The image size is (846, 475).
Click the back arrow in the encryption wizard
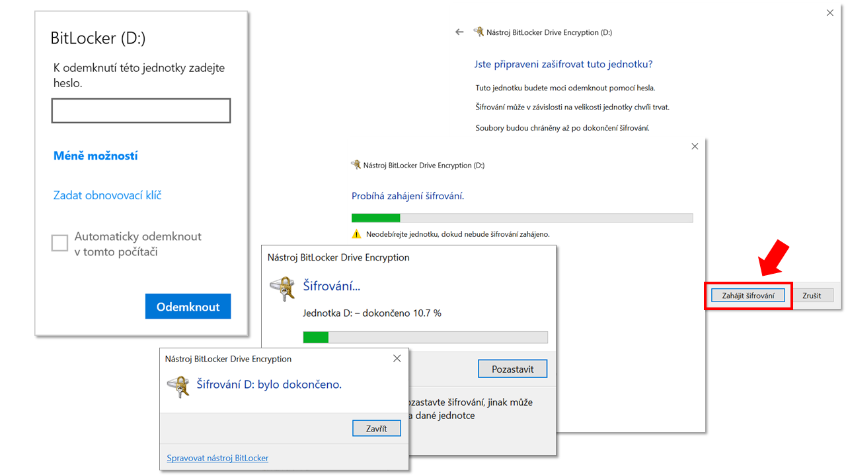[459, 31]
